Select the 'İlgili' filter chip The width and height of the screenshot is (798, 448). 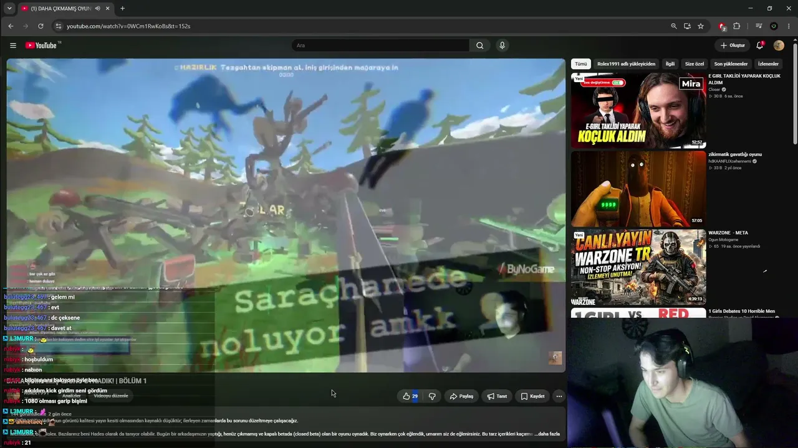(670, 63)
